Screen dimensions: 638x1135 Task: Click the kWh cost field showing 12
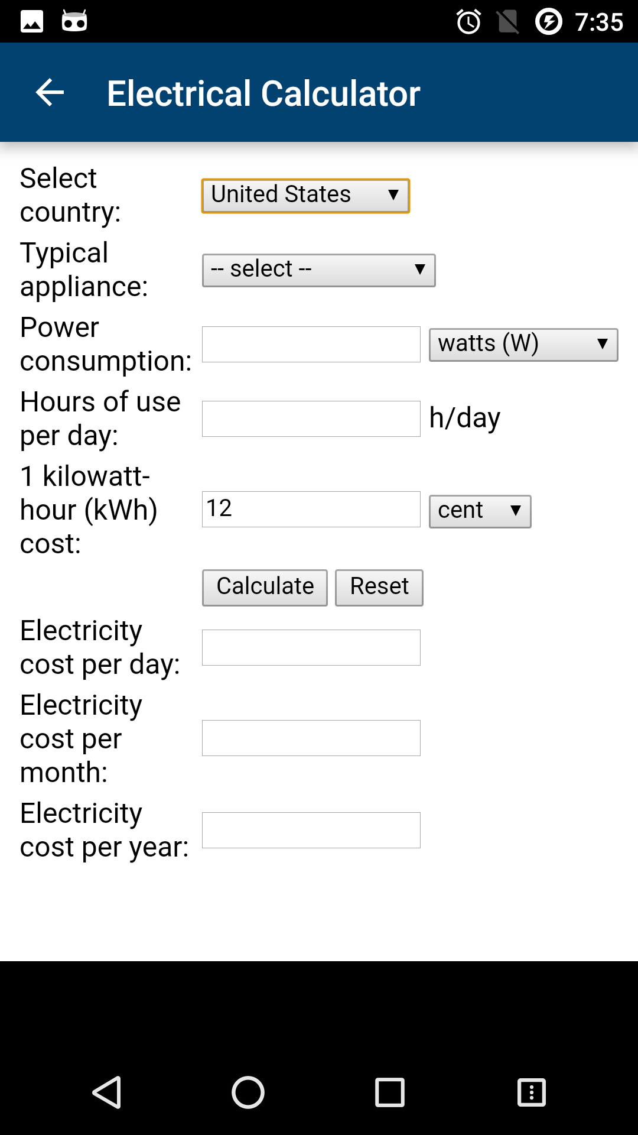tap(311, 509)
